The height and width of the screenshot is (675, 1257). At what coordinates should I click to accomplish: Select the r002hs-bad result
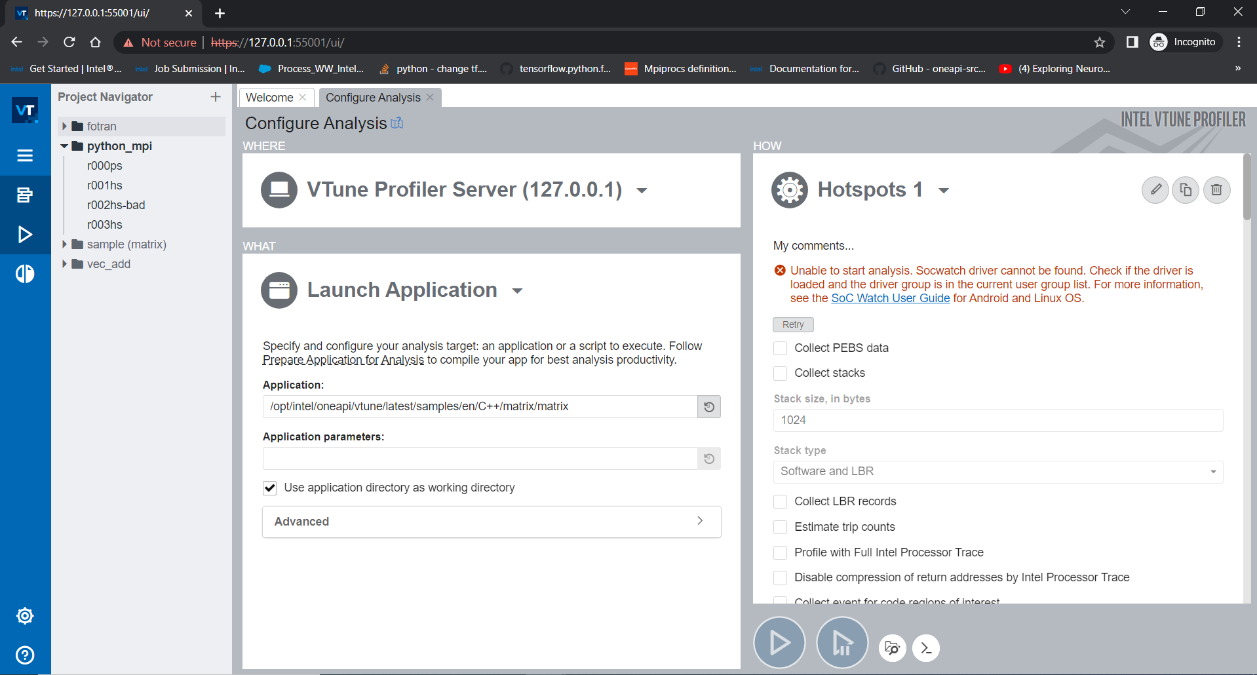tap(116, 205)
